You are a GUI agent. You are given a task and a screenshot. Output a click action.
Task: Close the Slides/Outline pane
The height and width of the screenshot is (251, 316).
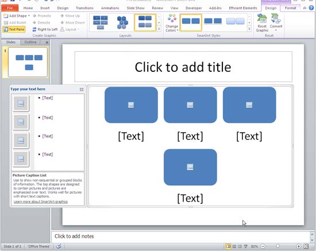[47, 43]
